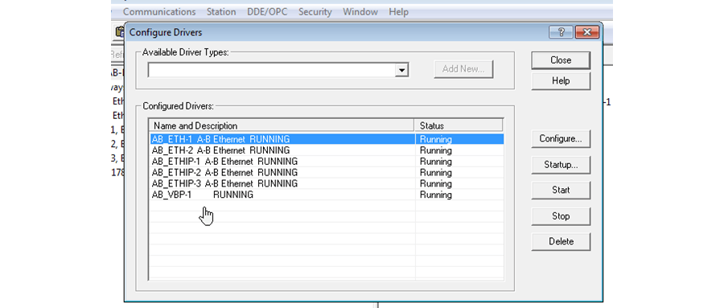The width and height of the screenshot is (724, 308).
Task: Click the Close button
Action: pyautogui.click(x=561, y=60)
